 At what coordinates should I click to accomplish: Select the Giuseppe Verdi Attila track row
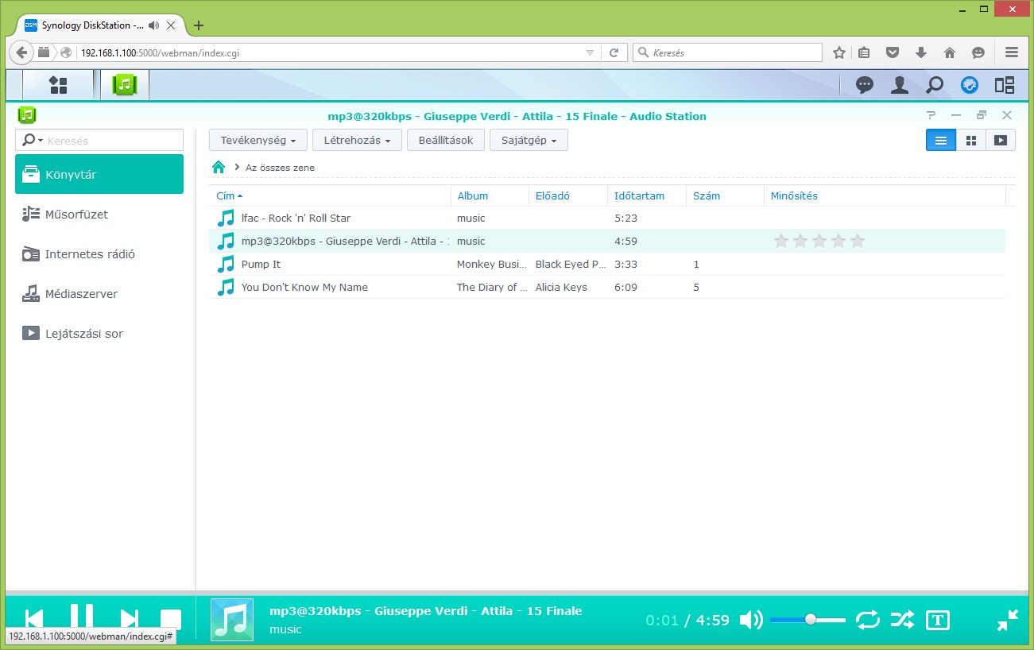(x=607, y=241)
